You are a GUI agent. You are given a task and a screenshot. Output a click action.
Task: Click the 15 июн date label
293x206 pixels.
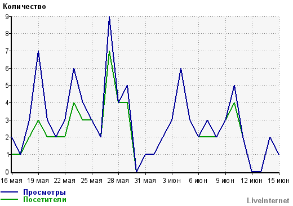(278, 181)
